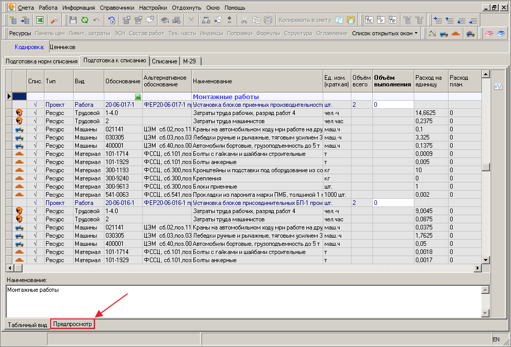
Task: Click the green refresh arrows icon
Action: click(85, 20)
